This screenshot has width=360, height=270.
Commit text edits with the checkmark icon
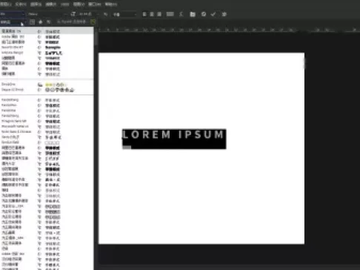213,14
